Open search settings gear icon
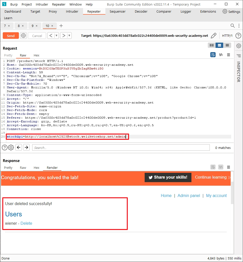This screenshot has height=262, width=243. (x=11, y=148)
